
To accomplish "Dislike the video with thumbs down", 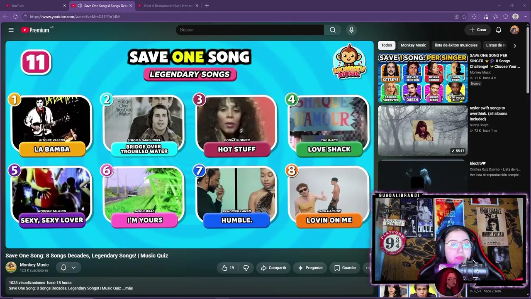I will point(246,268).
